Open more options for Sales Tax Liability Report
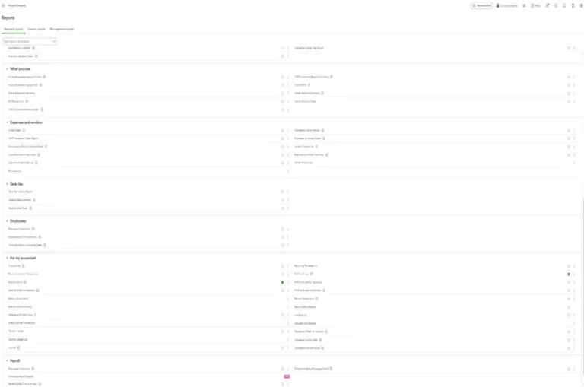584x387 pixels. [x=288, y=192]
